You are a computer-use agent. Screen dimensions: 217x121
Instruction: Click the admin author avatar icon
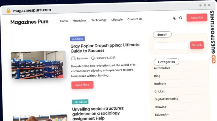coord(73,59)
